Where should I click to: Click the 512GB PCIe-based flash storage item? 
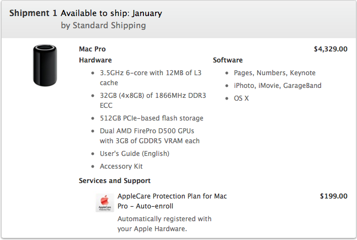point(152,118)
